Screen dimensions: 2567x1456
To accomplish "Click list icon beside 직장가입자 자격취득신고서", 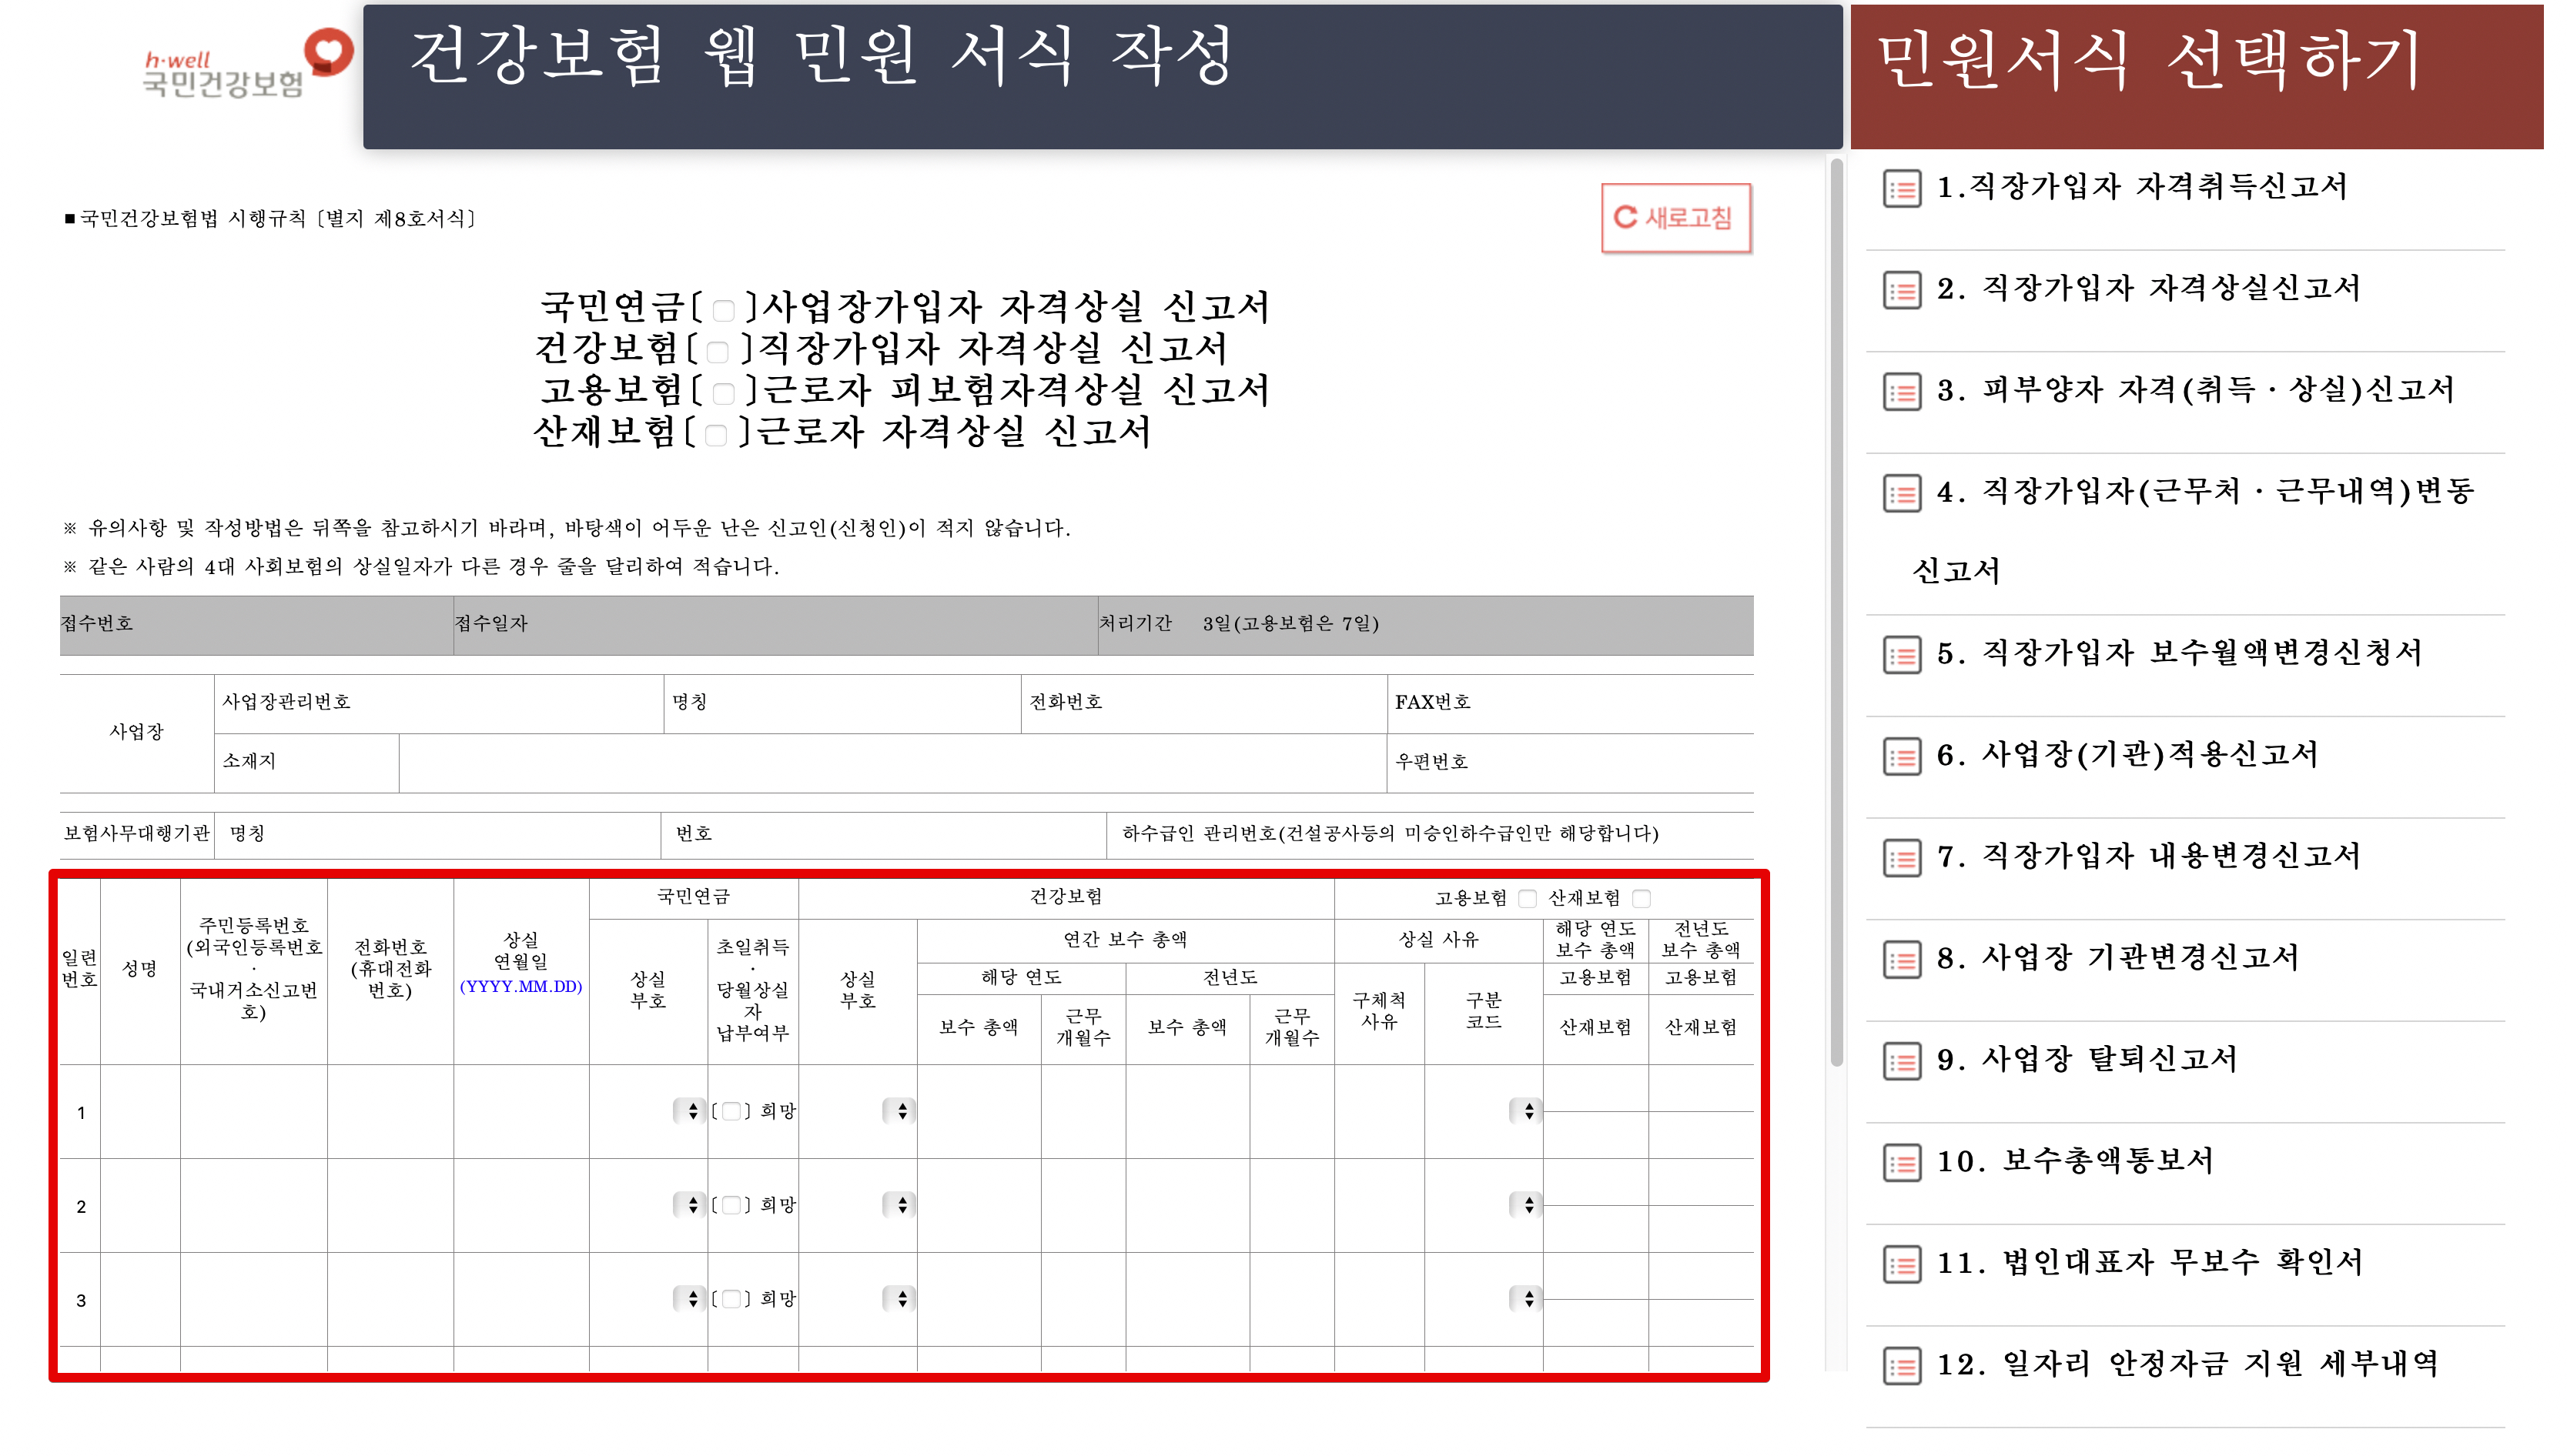I will point(1901,188).
